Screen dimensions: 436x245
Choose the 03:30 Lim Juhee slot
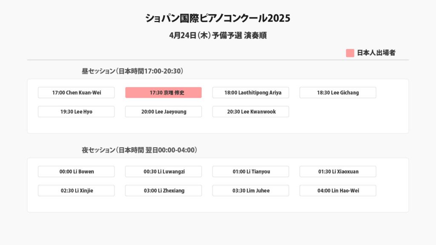pos(251,191)
